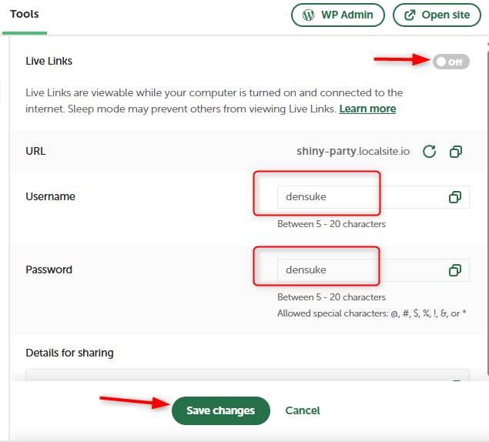Toggle the Live Links switch on

click(x=450, y=62)
